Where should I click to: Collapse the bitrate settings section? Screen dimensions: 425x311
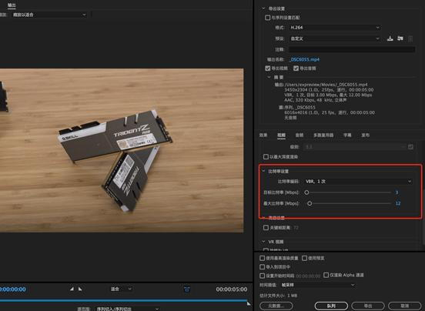(263, 171)
